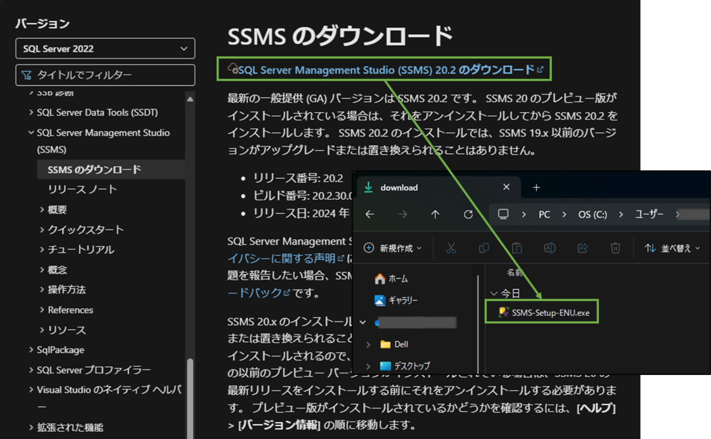Open the 並べ替え sort dropdown

pyautogui.click(x=672, y=249)
